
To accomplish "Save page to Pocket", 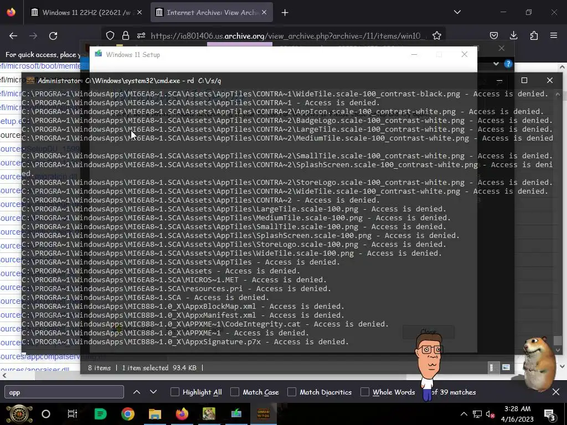I will [493, 35].
